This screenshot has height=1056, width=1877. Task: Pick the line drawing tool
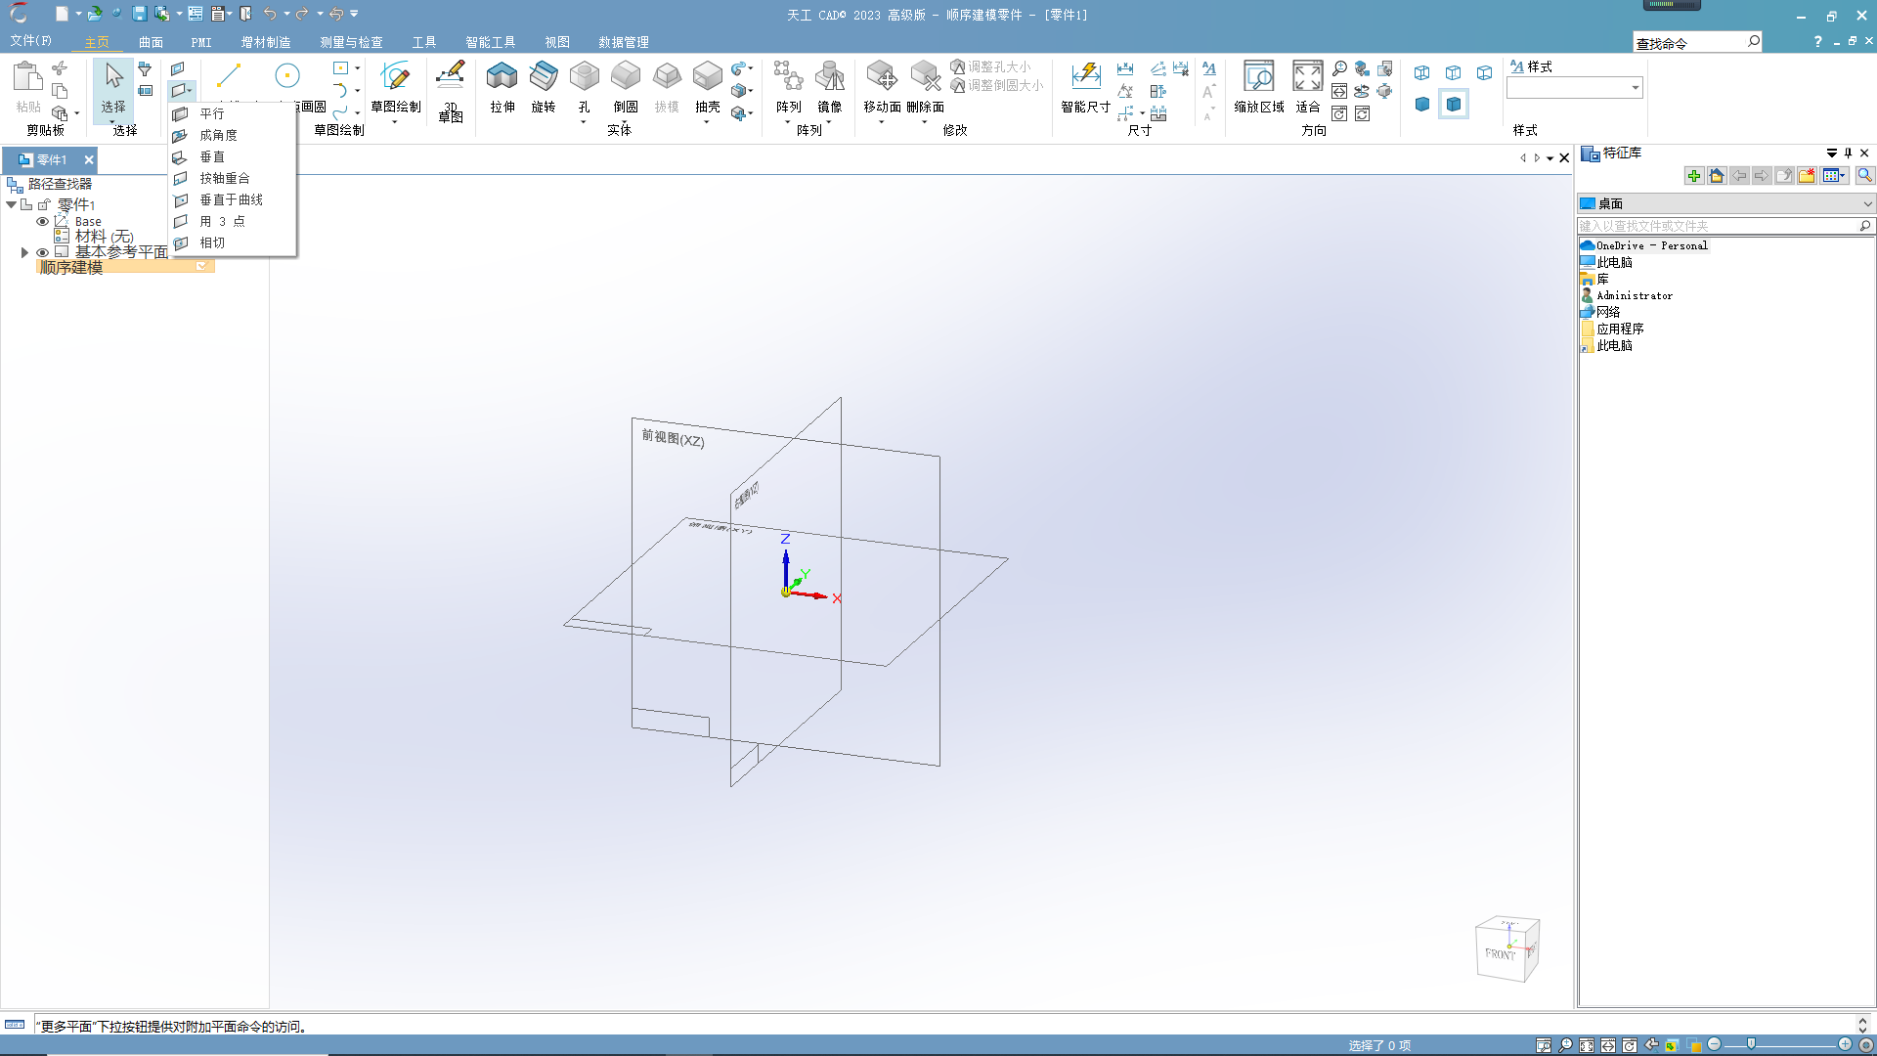(229, 75)
